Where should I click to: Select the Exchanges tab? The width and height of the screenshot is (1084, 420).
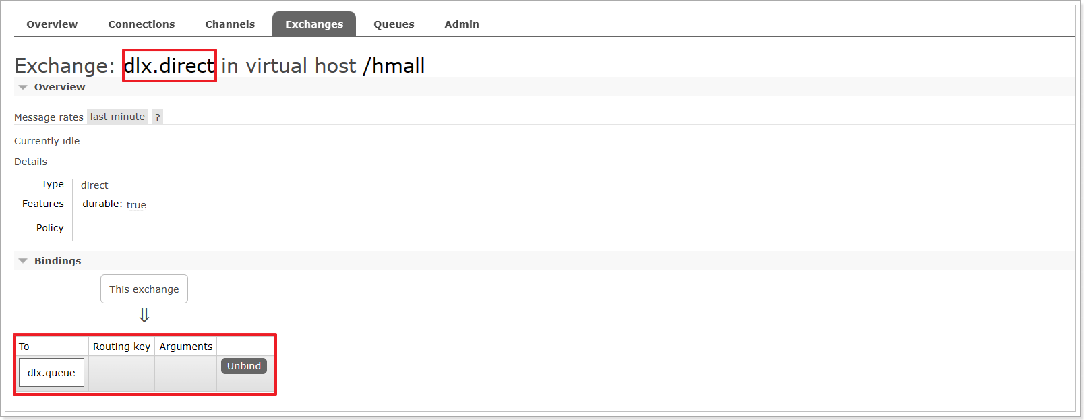pyautogui.click(x=314, y=24)
